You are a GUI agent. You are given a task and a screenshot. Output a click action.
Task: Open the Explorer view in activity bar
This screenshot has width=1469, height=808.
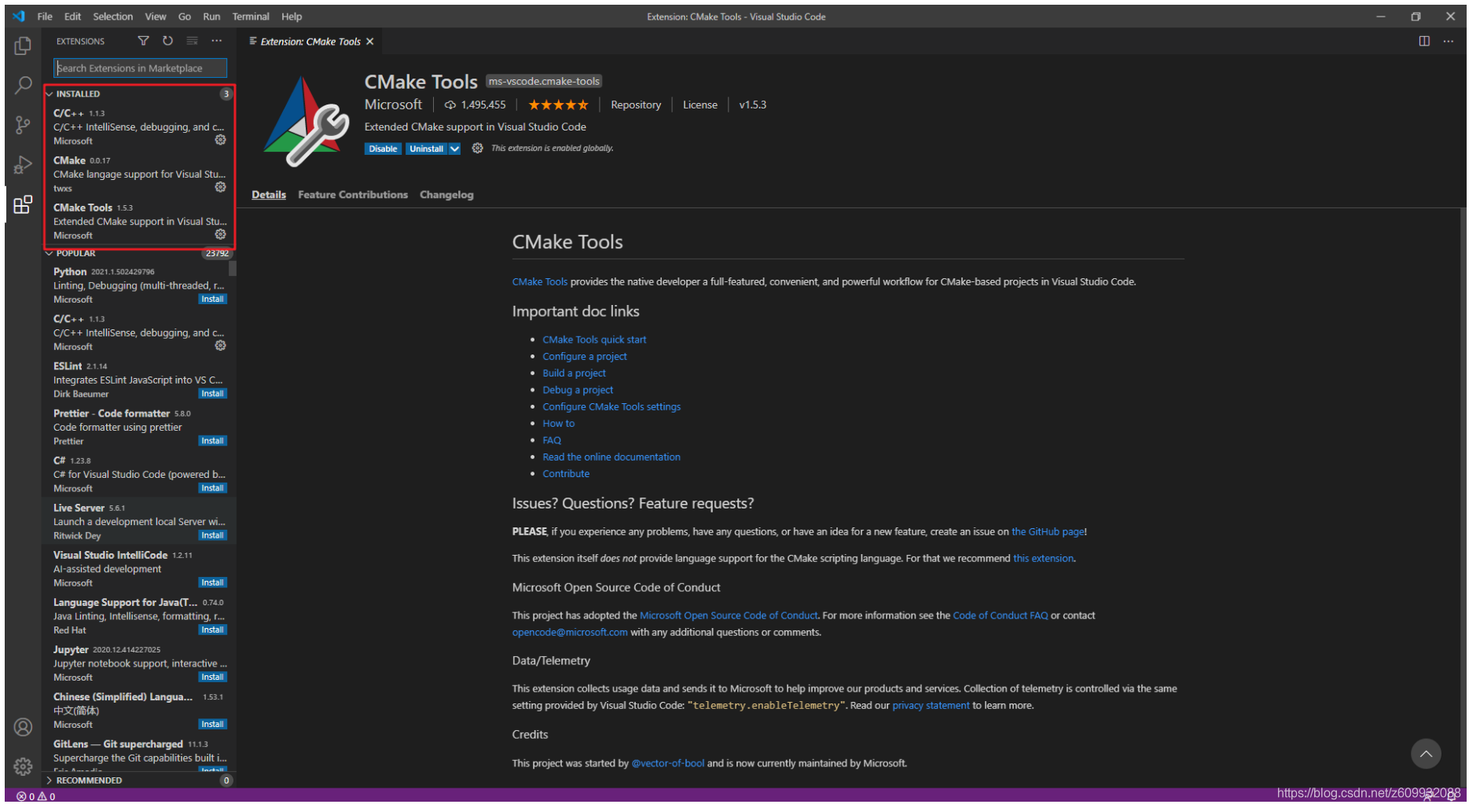23,46
